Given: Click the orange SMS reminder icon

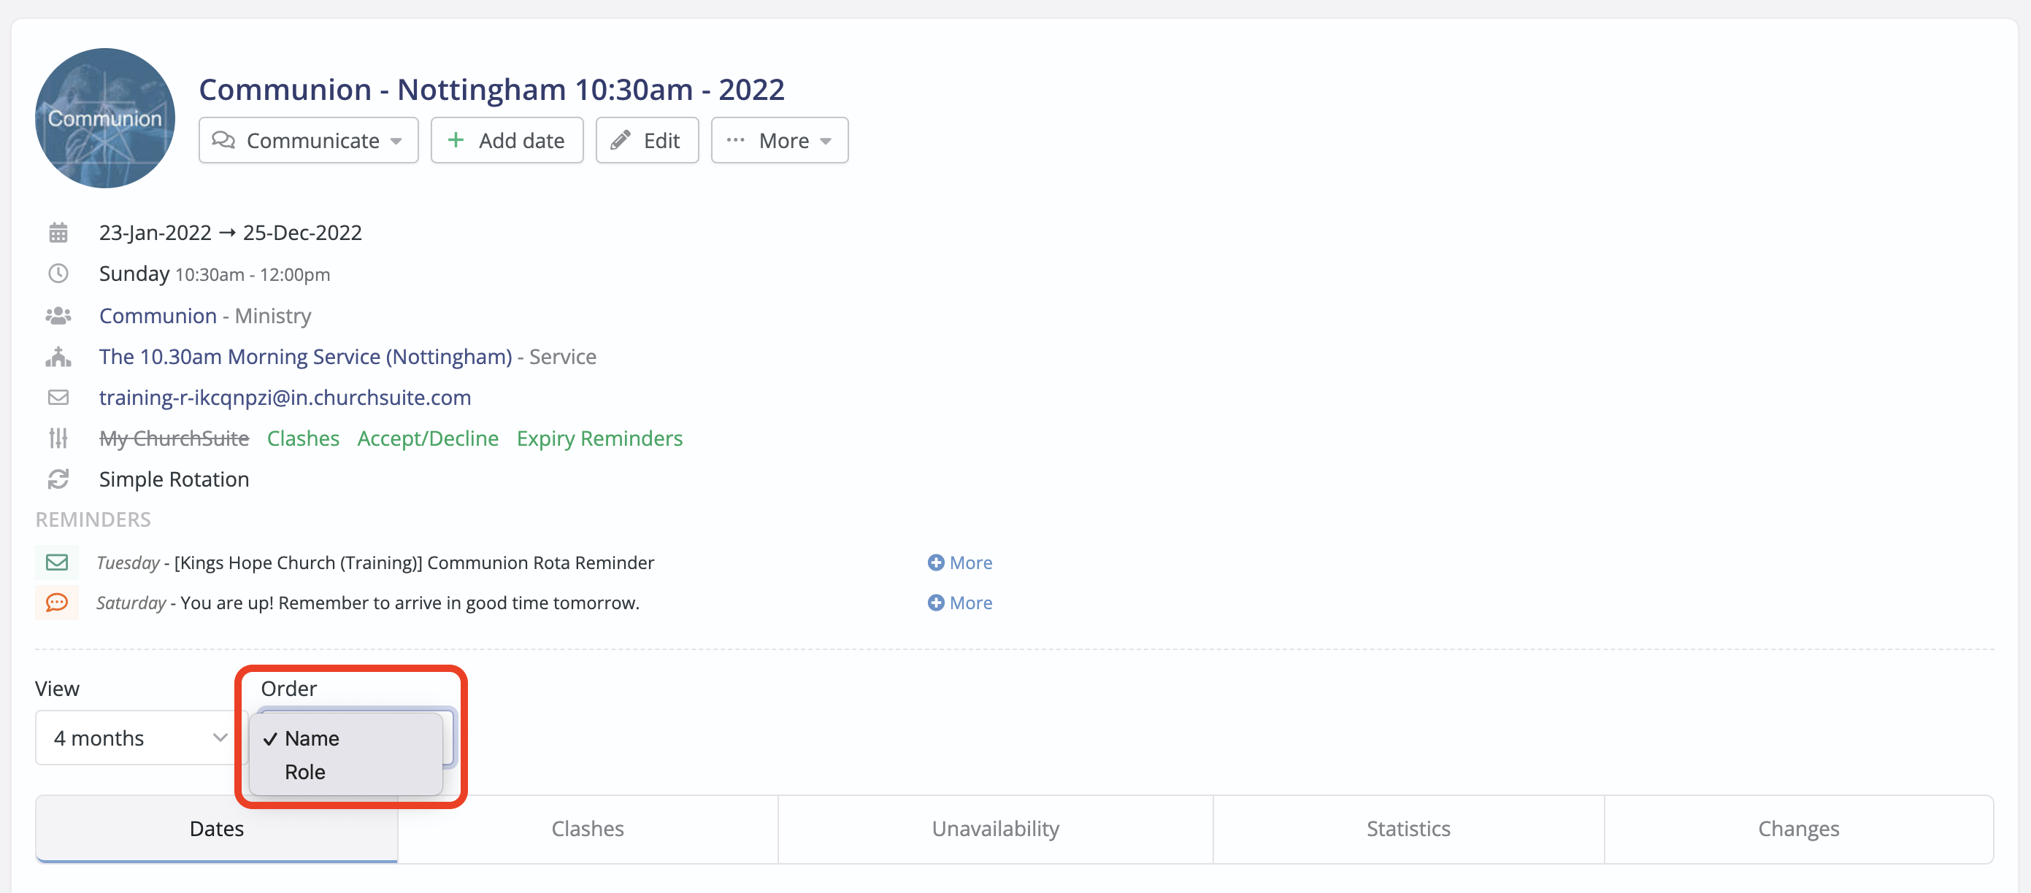Looking at the screenshot, I should (x=57, y=603).
